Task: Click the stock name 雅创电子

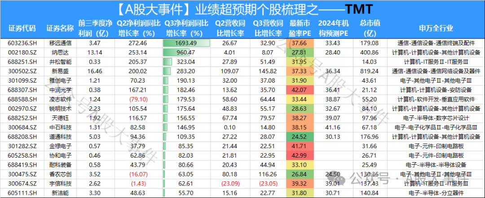Action: click(x=60, y=81)
